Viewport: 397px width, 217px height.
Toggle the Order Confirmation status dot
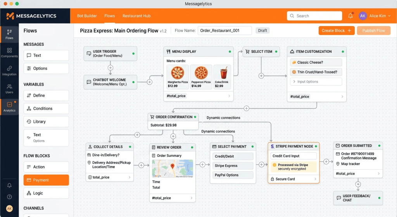195,117
